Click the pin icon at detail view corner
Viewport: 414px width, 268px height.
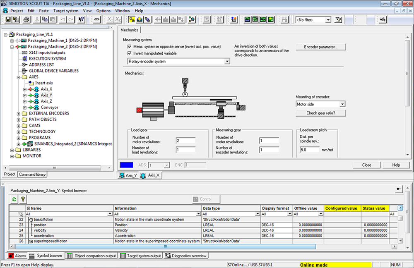tap(399, 189)
